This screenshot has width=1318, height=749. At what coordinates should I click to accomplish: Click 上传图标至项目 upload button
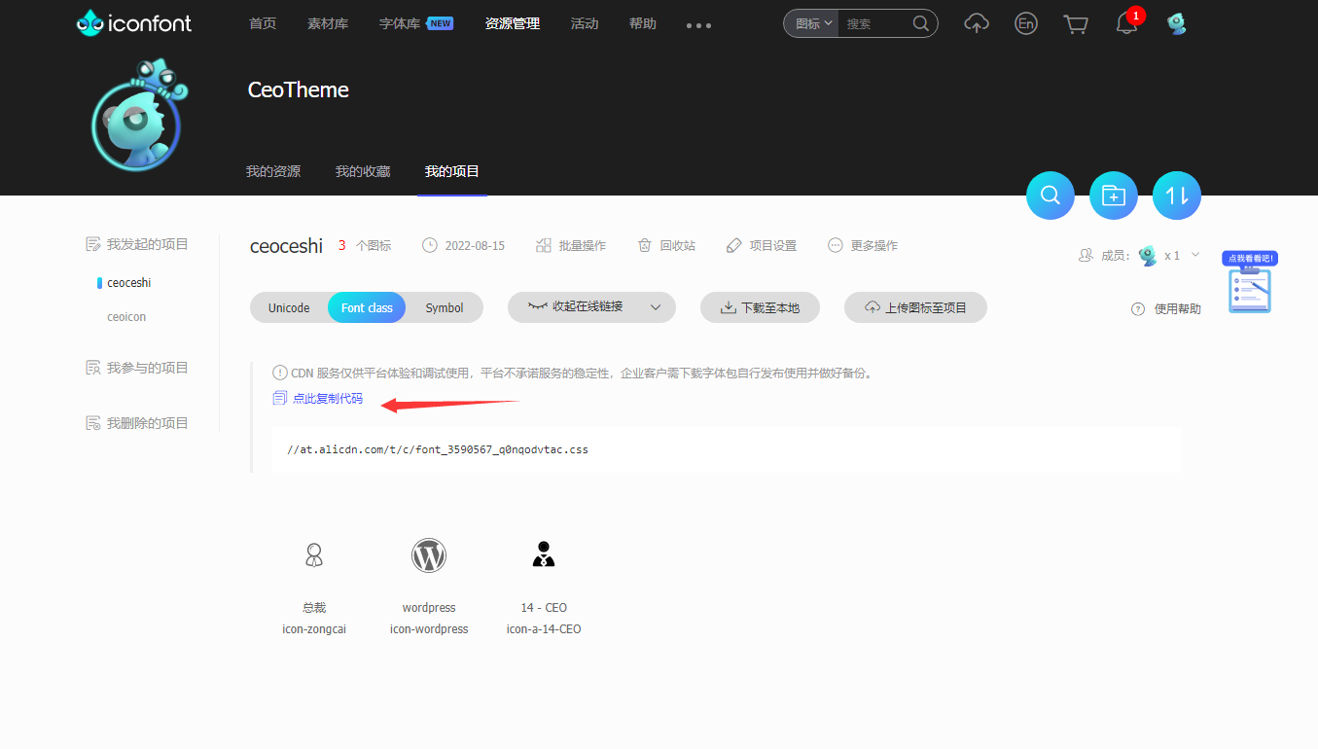[x=915, y=307]
